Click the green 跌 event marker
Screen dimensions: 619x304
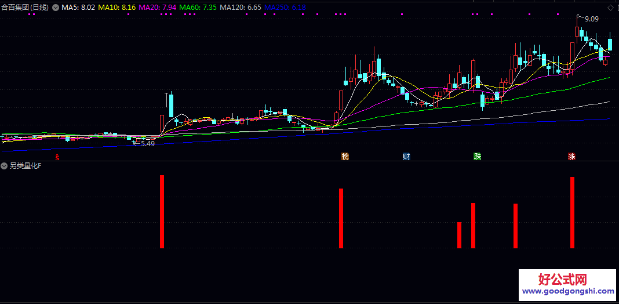(477, 157)
